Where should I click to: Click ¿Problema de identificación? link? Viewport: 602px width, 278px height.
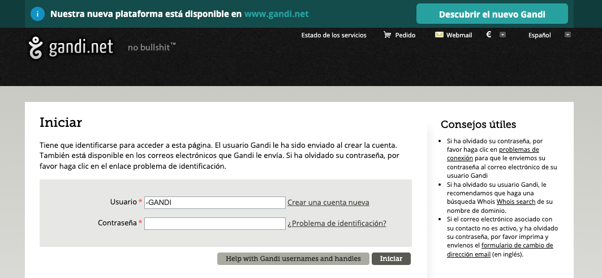[337, 224]
